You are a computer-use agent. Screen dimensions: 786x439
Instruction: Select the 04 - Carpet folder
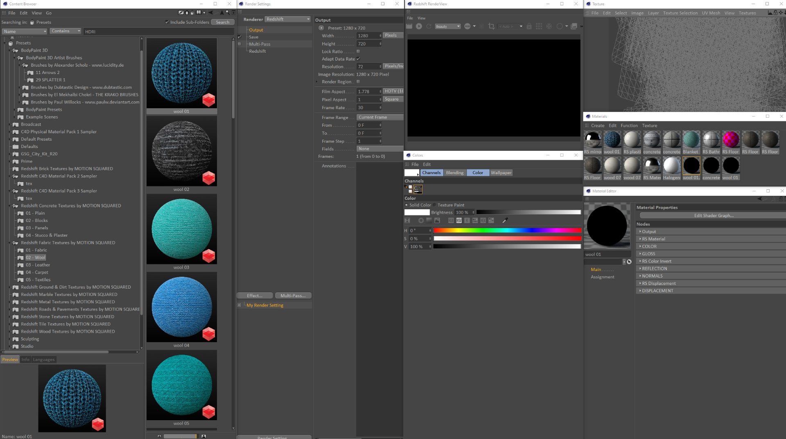(x=37, y=272)
